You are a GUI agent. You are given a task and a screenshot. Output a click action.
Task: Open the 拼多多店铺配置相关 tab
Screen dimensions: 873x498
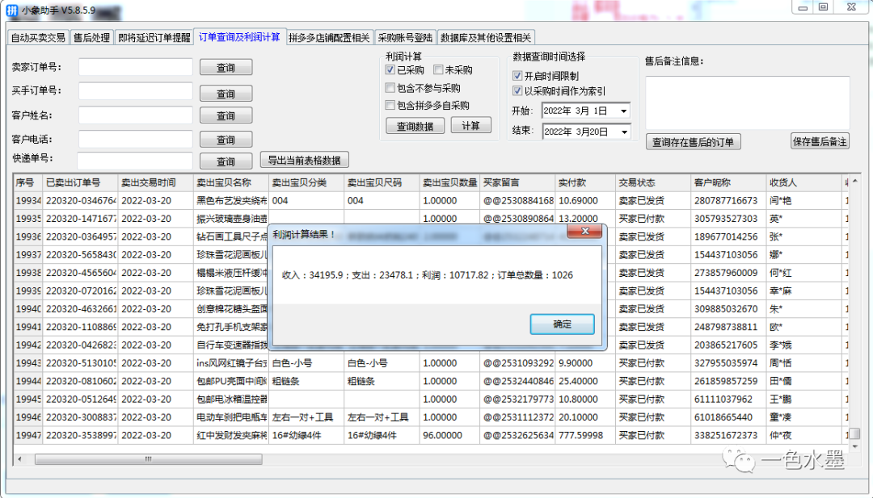pyautogui.click(x=330, y=36)
